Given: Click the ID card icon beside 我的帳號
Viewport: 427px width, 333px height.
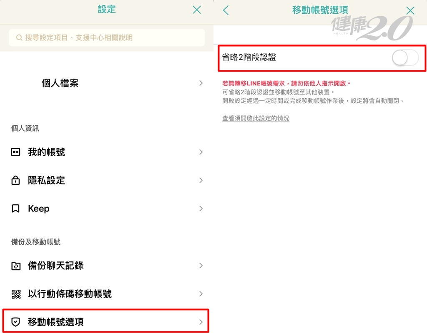Looking at the screenshot, I should 15,152.
